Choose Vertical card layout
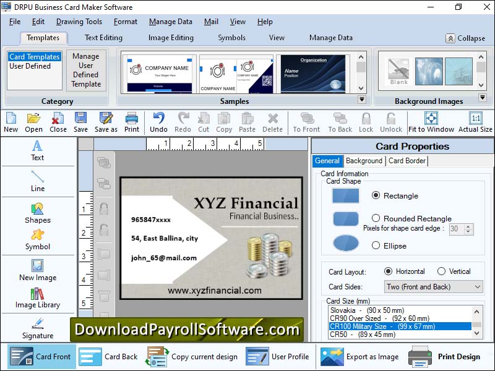This screenshot has width=495, height=371. coord(441,271)
